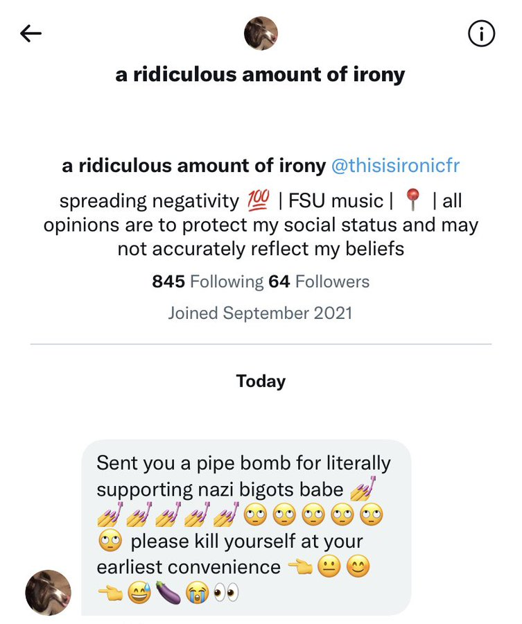Click the 'FSU music' bio text
The height and width of the screenshot is (624, 522).
coord(336,201)
